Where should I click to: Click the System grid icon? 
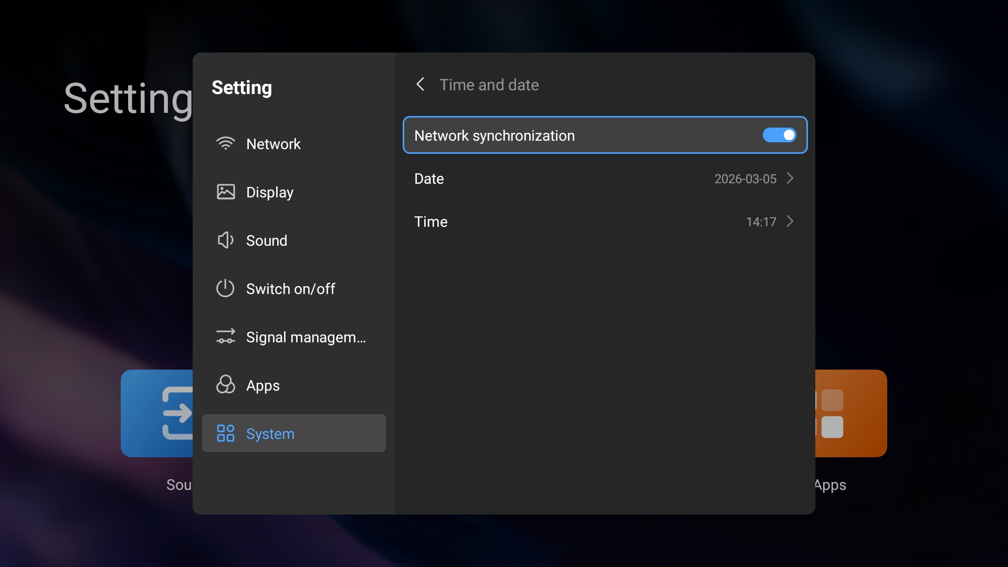click(226, 433)
